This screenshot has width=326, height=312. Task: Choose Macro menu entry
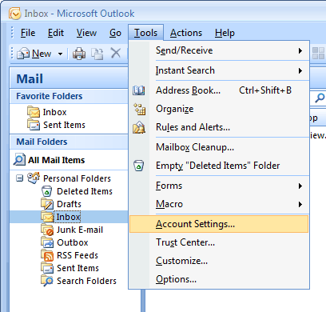[219, 204]
